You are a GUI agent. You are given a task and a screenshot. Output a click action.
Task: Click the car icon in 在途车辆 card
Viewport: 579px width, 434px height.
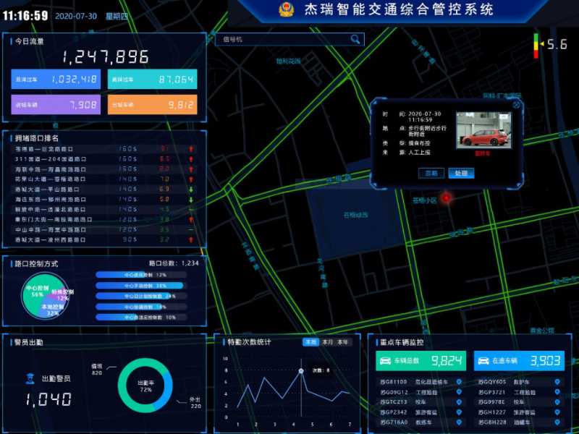[x=483, y=360]
